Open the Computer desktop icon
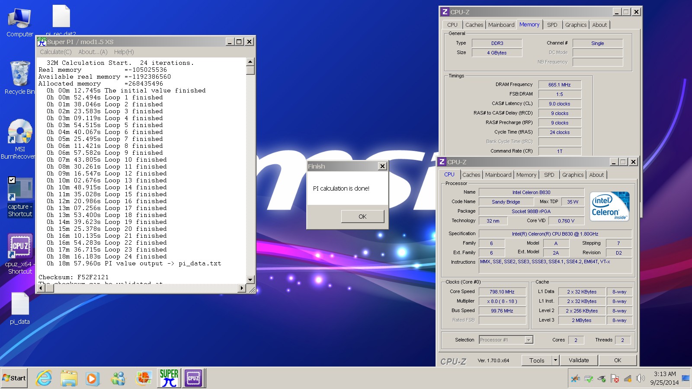Screen dimensions: 692x389 19,22
